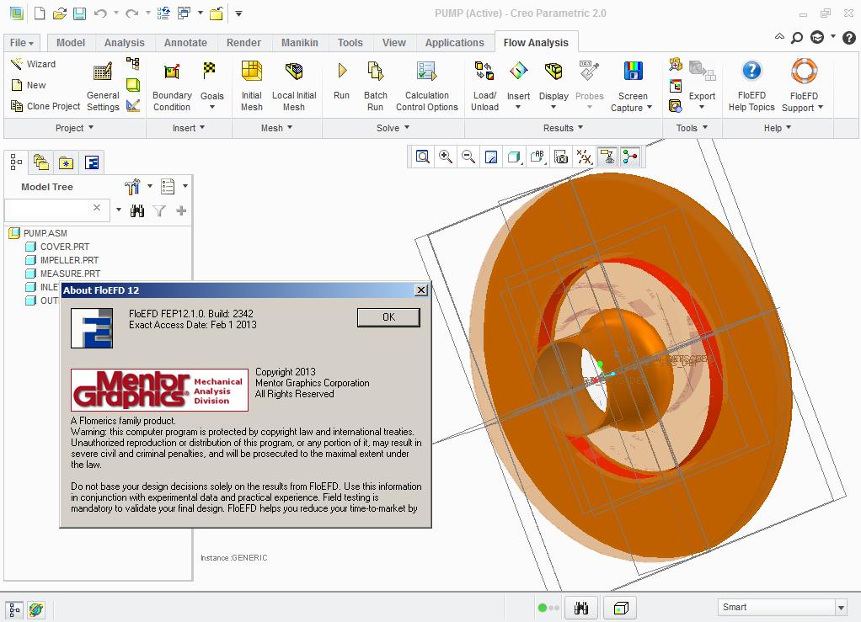Click OK in the About FloEFD dialog

(x=388, y=317)
